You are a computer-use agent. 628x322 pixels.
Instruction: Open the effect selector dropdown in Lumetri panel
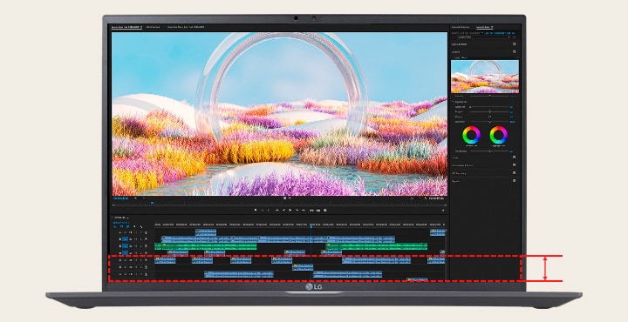[x=483, y=37]
